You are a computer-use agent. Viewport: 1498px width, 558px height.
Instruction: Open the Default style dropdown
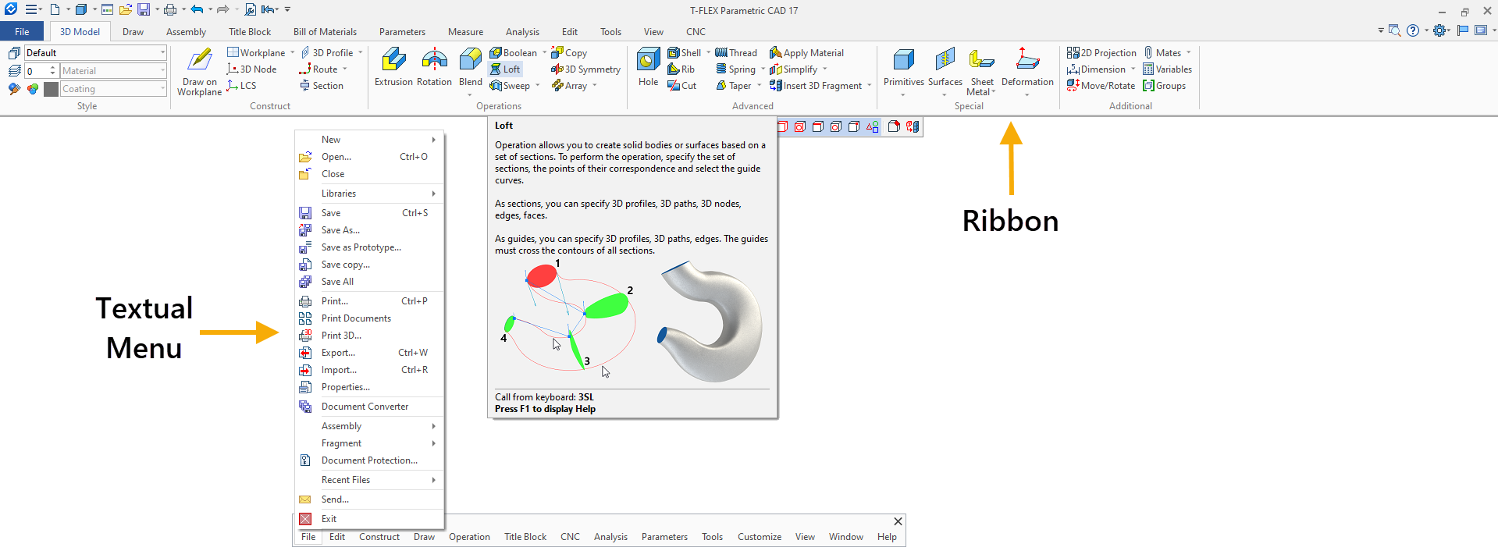point(96,53)
